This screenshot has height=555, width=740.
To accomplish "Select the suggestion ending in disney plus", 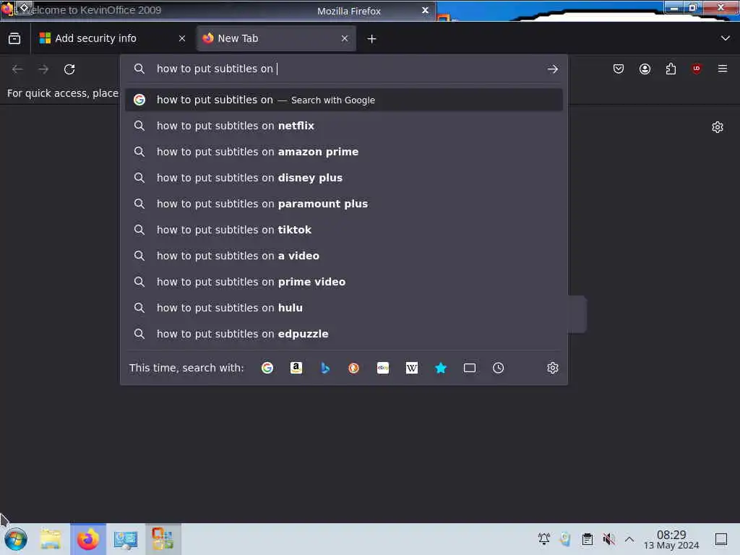I will [x=343, y=178].
